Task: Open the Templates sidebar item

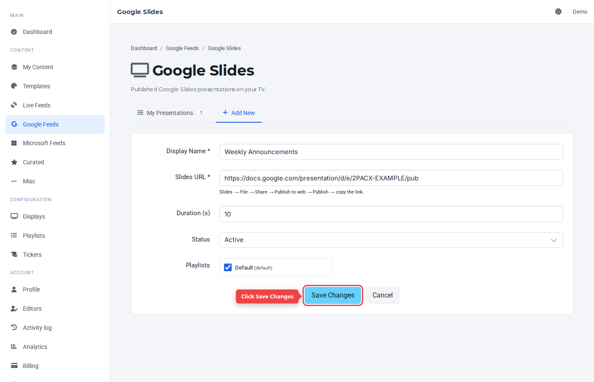Action: (55, 86)
